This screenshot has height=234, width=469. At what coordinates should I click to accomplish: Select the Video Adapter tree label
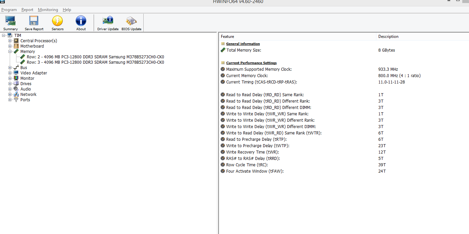[x=34, y=73]
